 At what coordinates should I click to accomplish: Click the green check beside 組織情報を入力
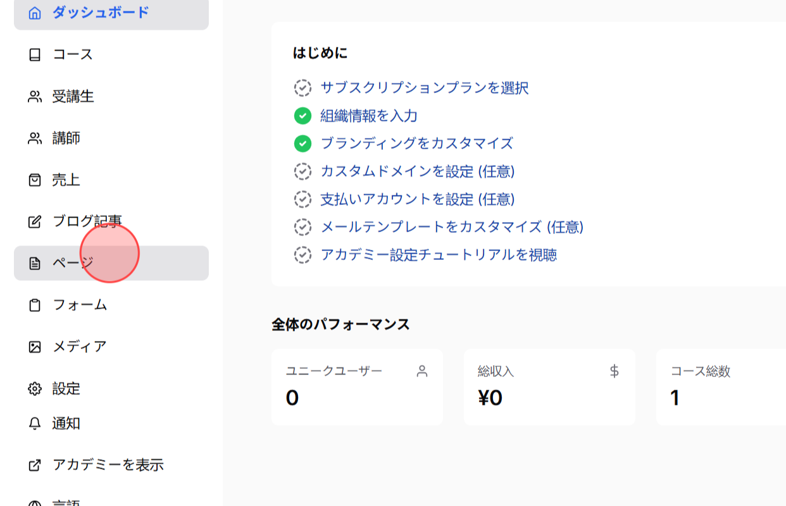tap(304, 116)
